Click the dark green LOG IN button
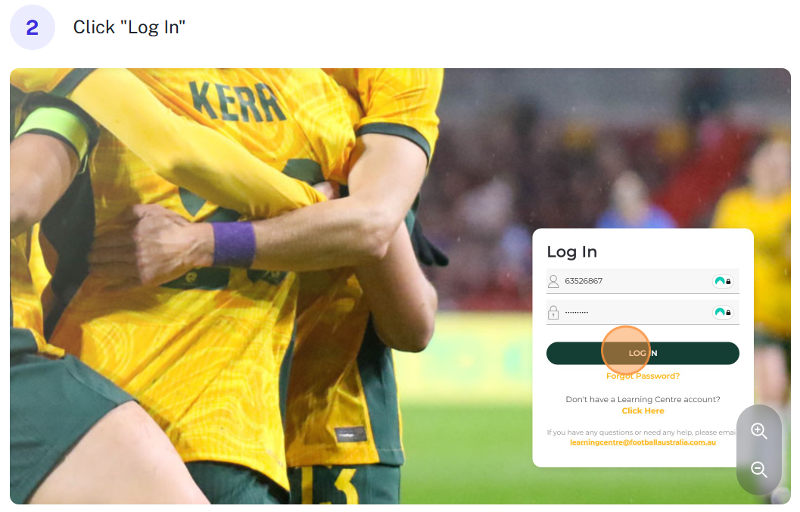Screen dimensions: 800x512 (643, 353)
